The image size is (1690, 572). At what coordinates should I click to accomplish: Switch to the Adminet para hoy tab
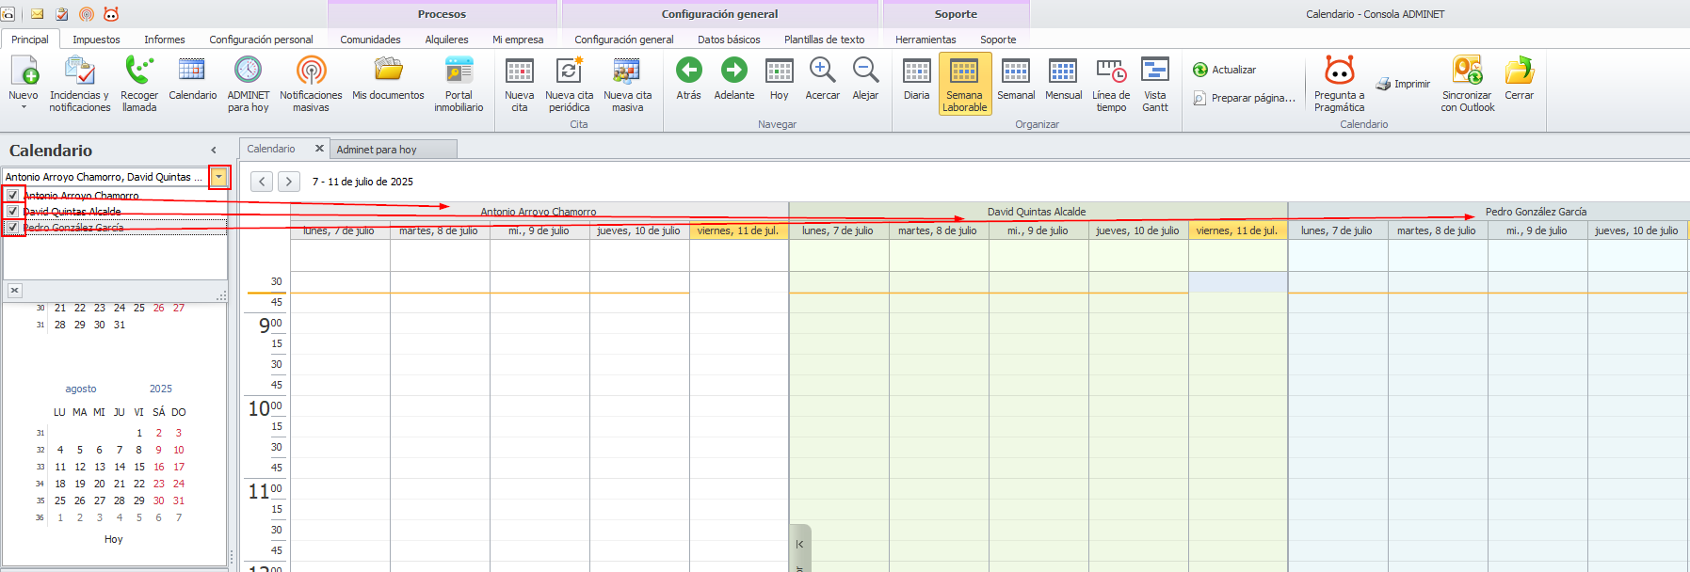coord(377,150)
